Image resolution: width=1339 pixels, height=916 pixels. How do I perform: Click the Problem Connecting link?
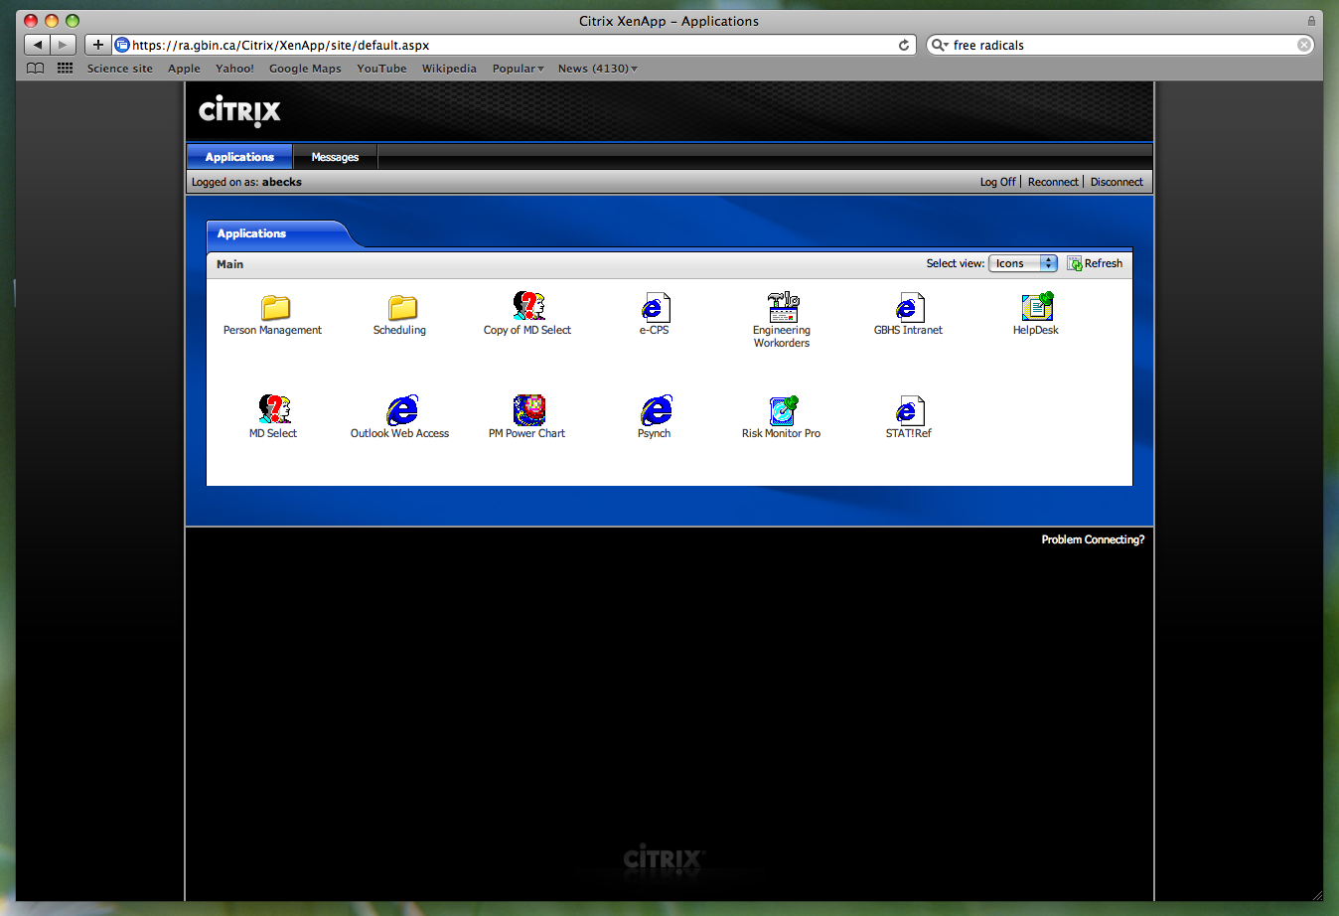[x=1093, y=539]
